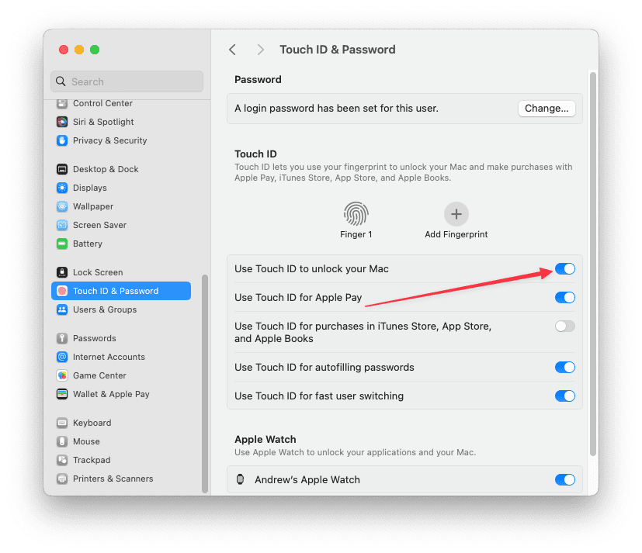Click the Trackpad icon in sidebar

(x=62, y=460)
